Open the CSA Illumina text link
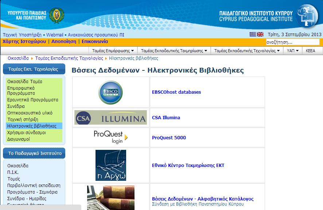 166,118
